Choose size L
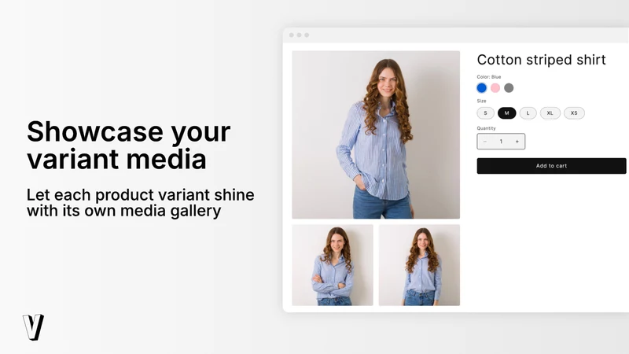Image resolution: width=629 pixels, height=354 pixels. click(x=528, y=113)
